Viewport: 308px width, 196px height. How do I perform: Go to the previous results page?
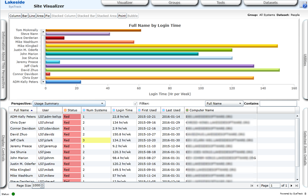click(257, 186)
